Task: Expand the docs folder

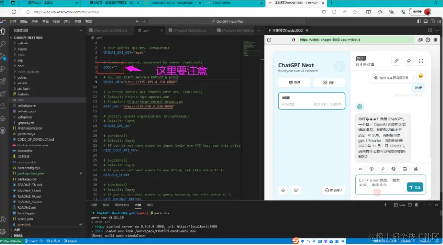Action: 21,66
